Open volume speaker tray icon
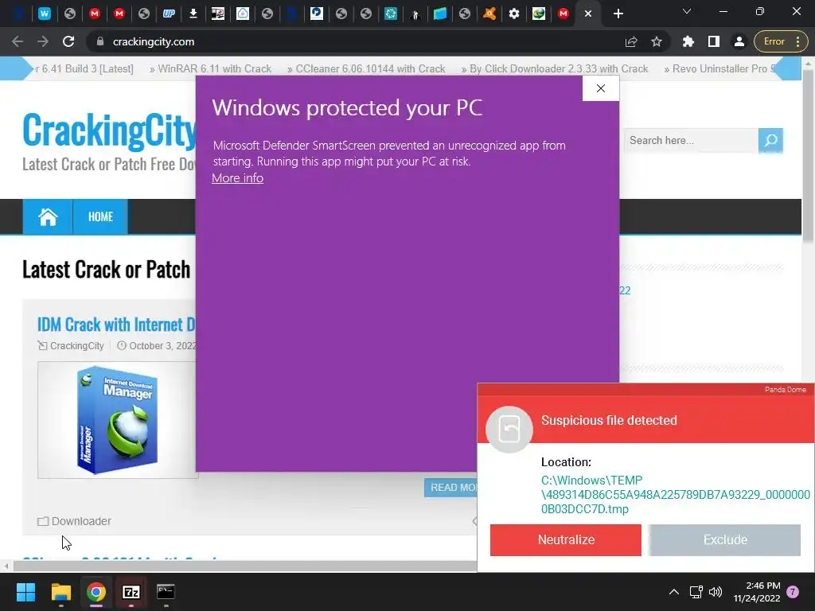 (x=716, y=592)
